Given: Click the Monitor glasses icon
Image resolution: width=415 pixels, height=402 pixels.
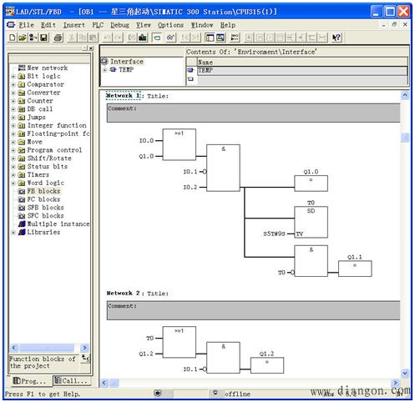Looking at the screenshot, I should (x=171, y=38).
